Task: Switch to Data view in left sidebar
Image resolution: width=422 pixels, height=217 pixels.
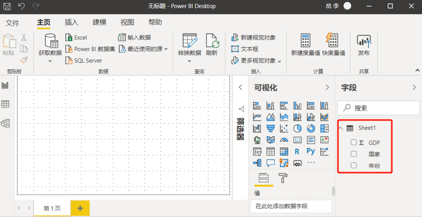Action: point(5,104)
